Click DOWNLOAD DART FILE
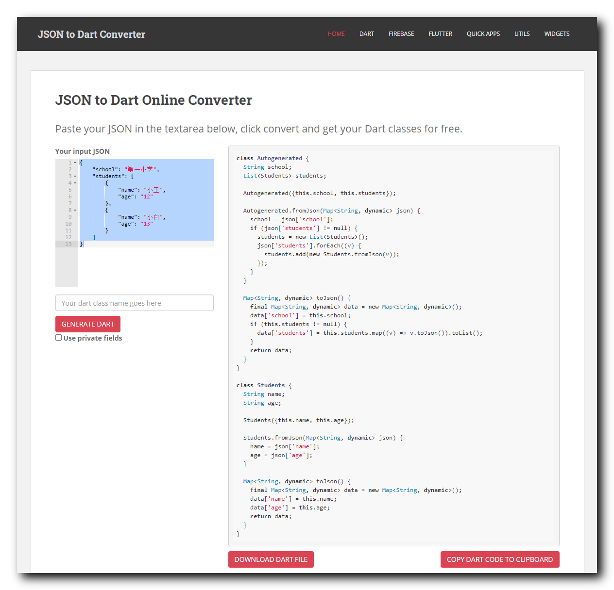The image size is (614, 590). click(271, 559)
